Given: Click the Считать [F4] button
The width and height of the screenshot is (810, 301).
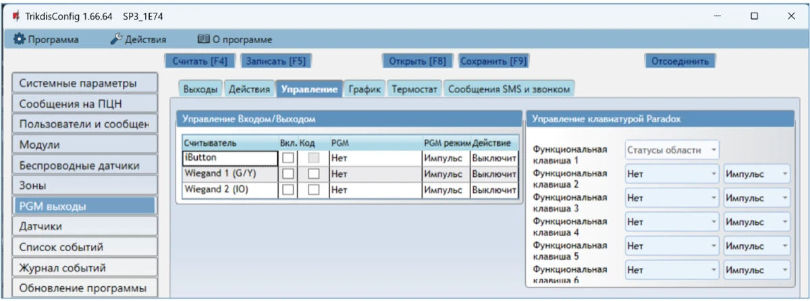Looking at the screenshot, I should tap(200, 61).
